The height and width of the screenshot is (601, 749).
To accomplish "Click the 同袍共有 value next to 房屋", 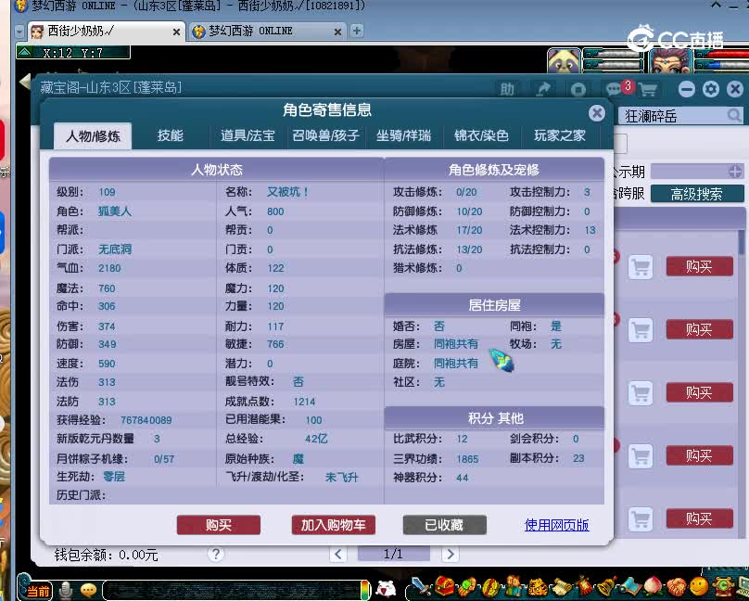I will (x=456, y=344).
